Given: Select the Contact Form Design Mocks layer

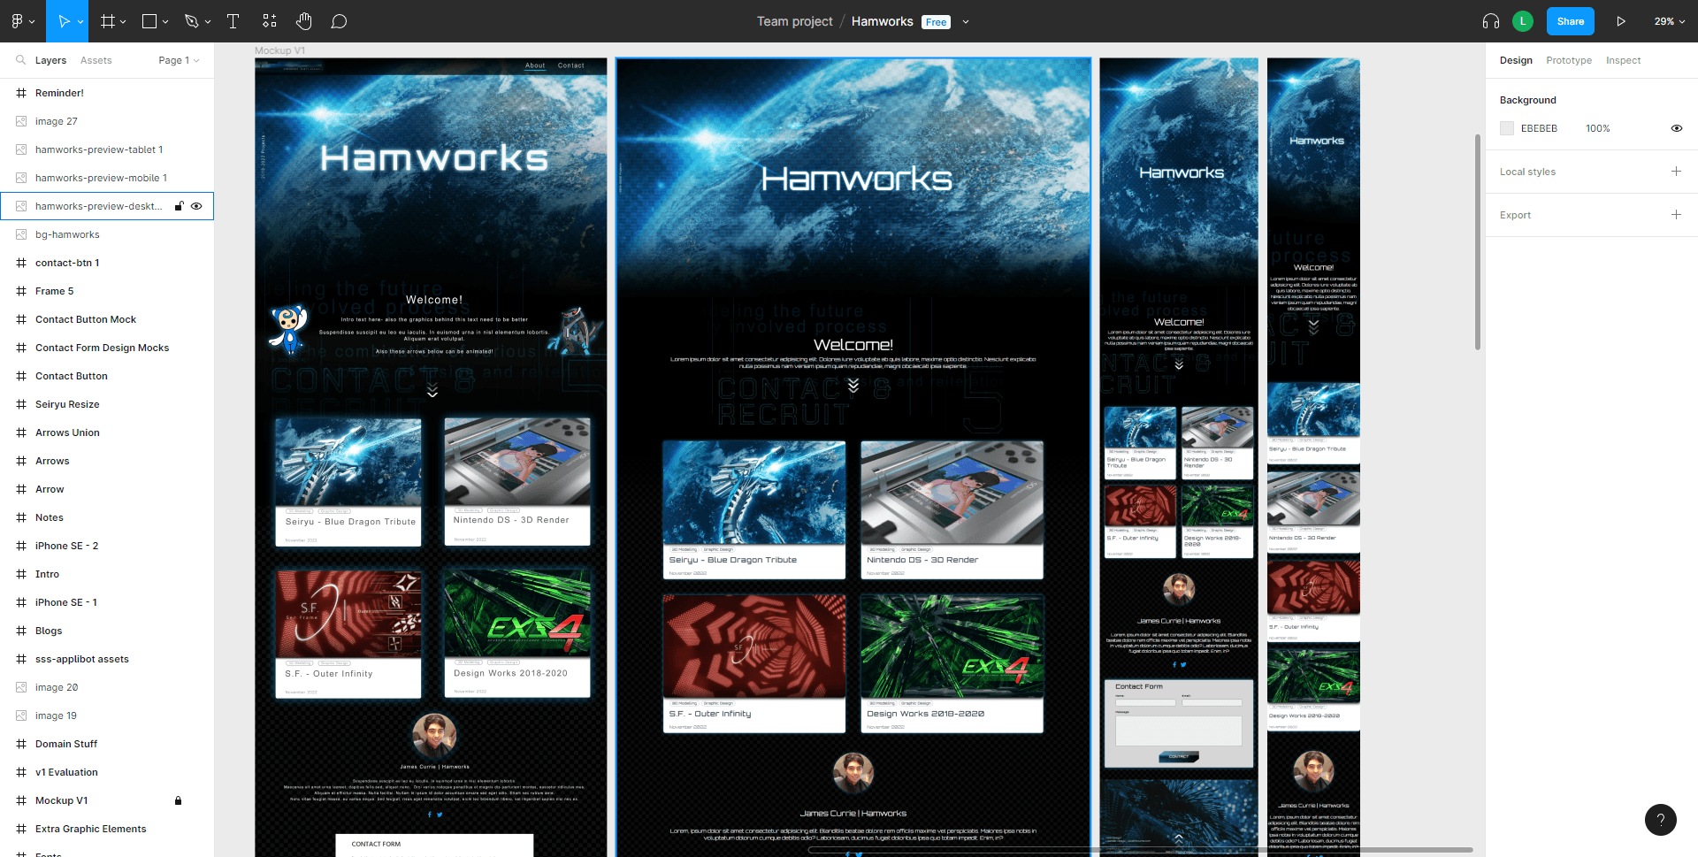Looking at the screenshot, I should (107, 348).
